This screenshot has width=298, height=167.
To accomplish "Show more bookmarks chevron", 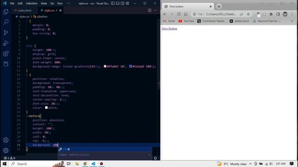I will tap(292, 21).
